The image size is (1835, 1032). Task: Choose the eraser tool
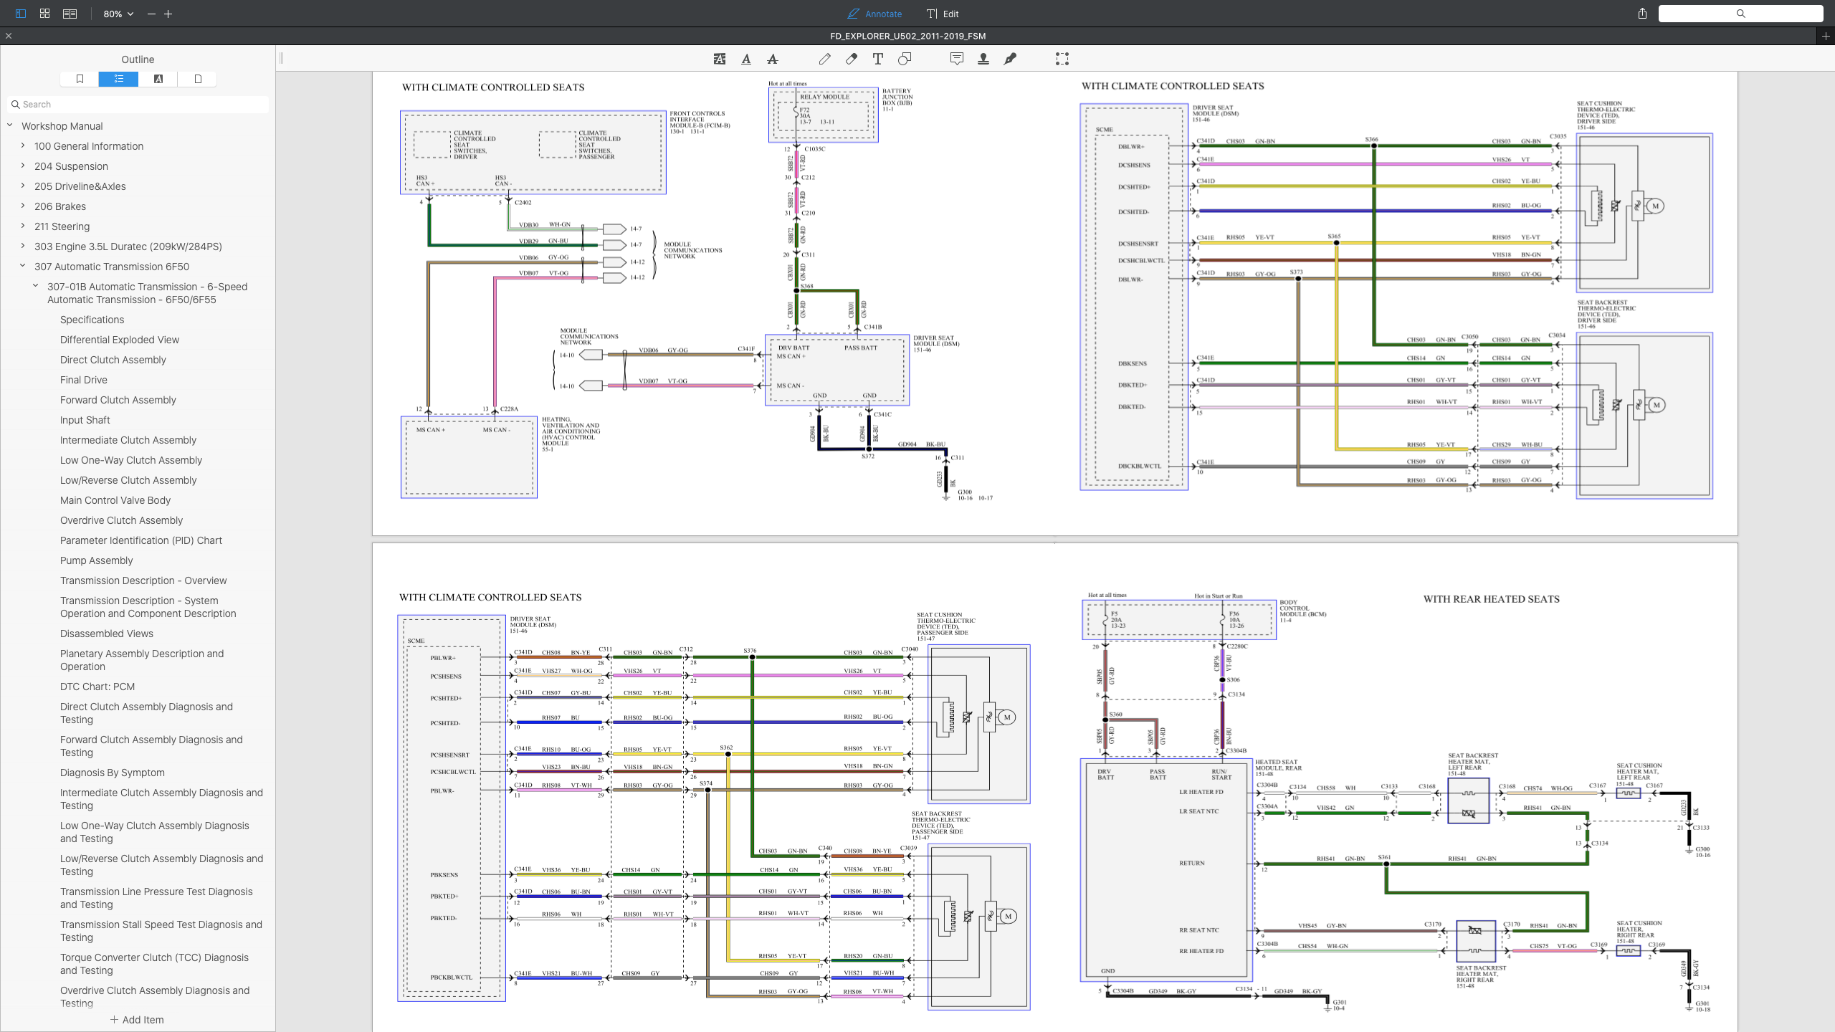point(851,59)
